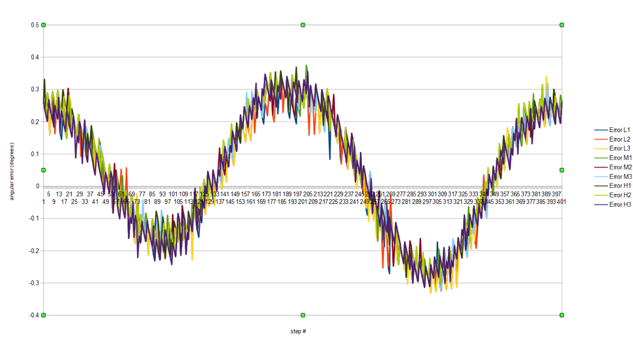Click the "93" X-axis step label

(x=163, y=194)
